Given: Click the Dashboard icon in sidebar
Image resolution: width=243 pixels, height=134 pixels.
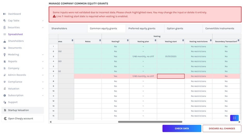Looking at the screenshot, I should [5, 14].
